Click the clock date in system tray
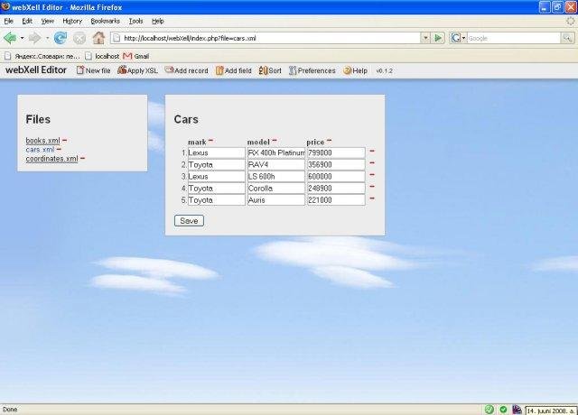The image size is (578, 415). pos(551,410)
